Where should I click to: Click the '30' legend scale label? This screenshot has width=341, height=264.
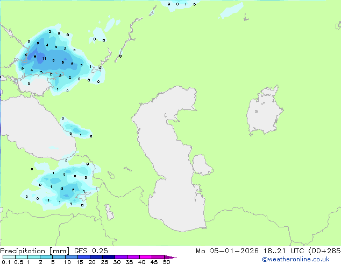[117, 262]
